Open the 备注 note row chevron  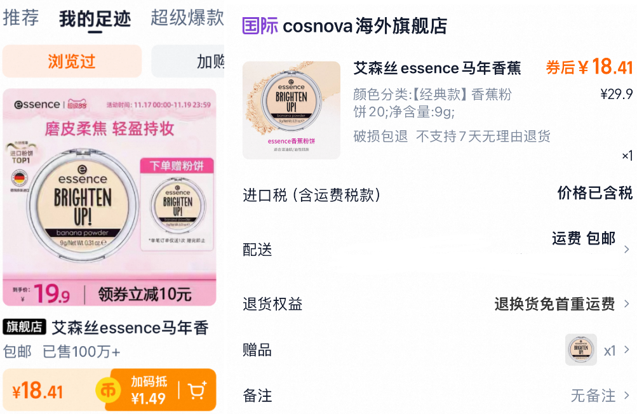pyautogui.click(x=627, y=396)
